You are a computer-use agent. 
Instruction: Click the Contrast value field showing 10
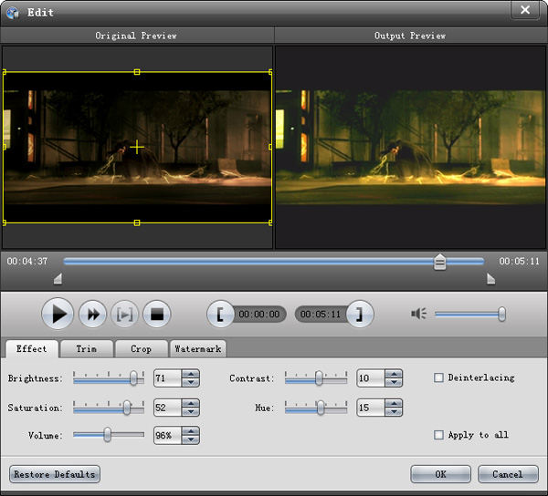pos(371,378)
